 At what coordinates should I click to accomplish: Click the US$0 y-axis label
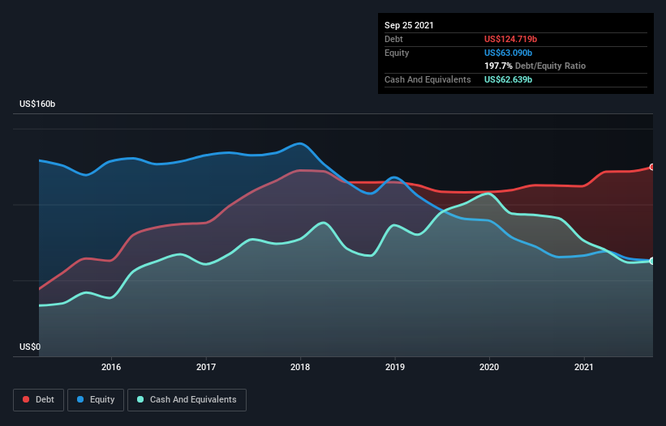click(x=30, y=347)
